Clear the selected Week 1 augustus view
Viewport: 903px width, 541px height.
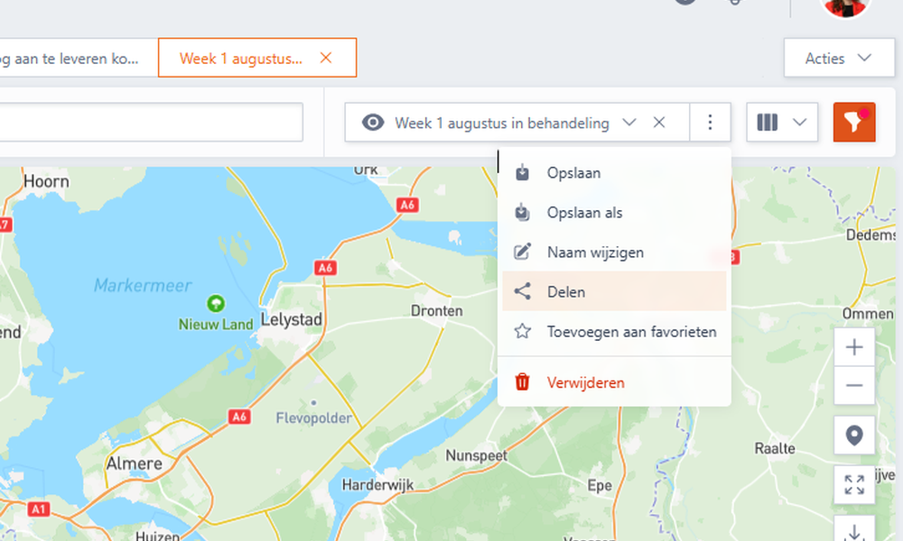pyautogui.click(x=659, y=122)
